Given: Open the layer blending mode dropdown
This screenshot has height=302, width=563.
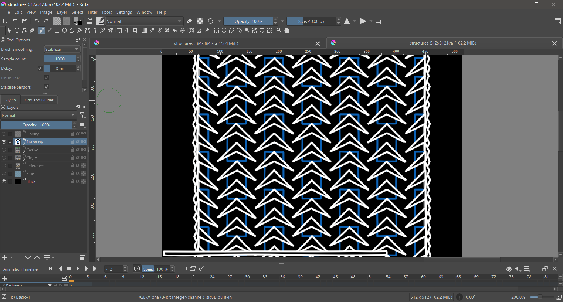Looking at the screenshot, I should 38,116.
